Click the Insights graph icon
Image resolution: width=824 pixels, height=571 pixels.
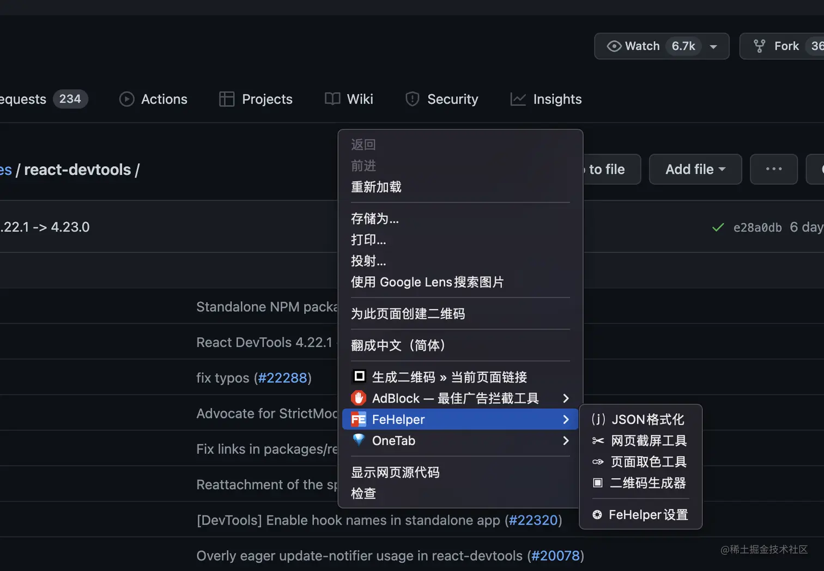(518, 99)
